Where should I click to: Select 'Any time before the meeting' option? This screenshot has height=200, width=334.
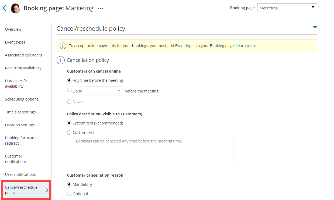click(x=69, y=80)
